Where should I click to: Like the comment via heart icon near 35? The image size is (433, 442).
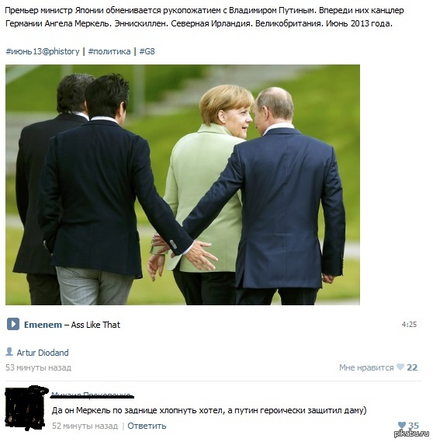point(402,425)
